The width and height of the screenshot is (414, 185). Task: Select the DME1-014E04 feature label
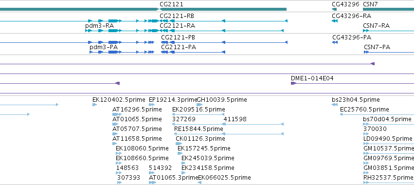pos(312,78)
